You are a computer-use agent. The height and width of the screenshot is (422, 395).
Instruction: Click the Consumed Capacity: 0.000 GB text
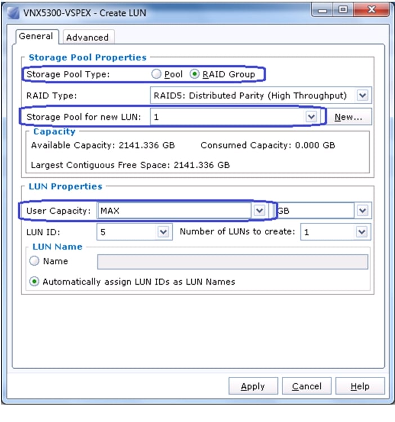coord(268,145)
